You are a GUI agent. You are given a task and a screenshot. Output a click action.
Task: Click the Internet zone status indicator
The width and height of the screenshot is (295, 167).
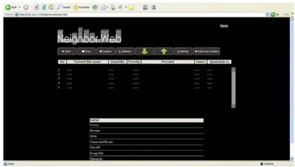tap(267, 164)
